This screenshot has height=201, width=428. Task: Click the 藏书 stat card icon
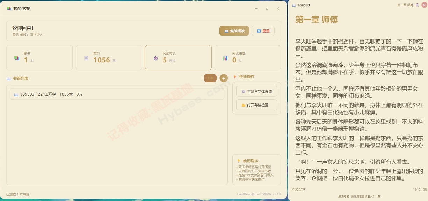[17, 58]
